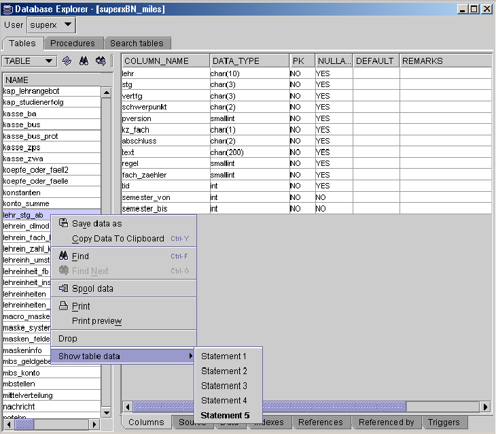Screen dimensions: 496x434
Task: Click columns grid scroll right arrow
Action: [x=485, y=406]
